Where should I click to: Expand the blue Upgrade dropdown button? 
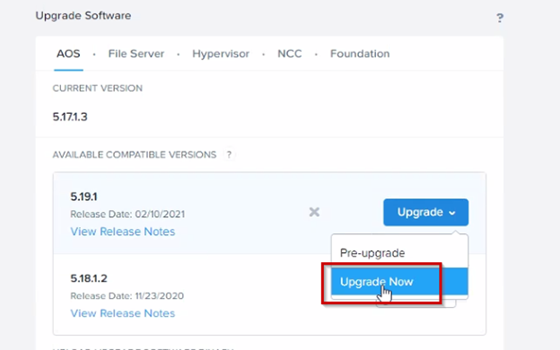pos(425,213)
